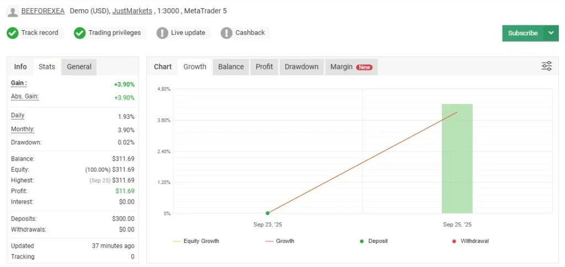565x267 pixels.
Task: Open the BEEFOREXEA profile link
Action: 42,11
